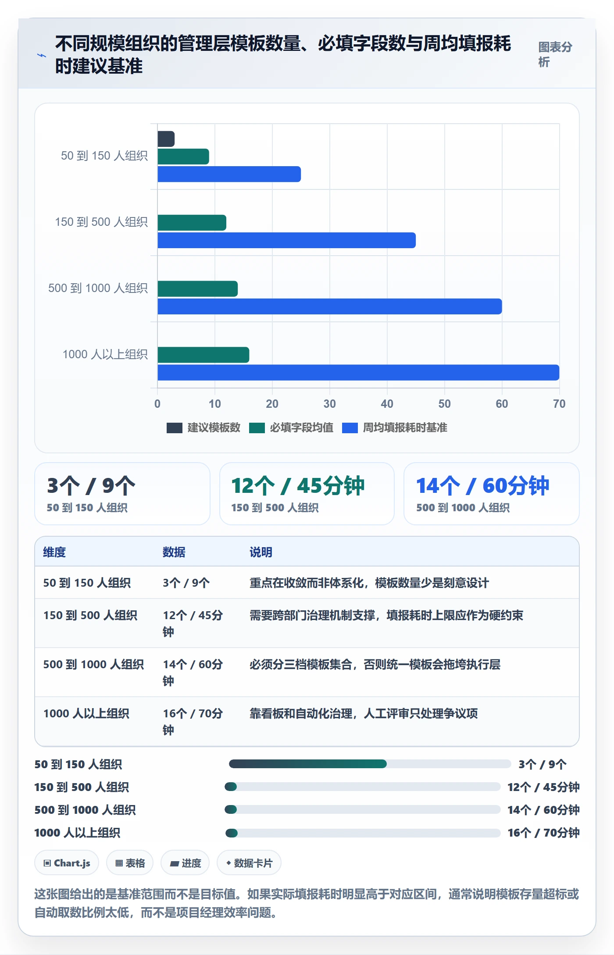Click the progress bar labeled 14个 / 60分钟
This screenshot has height=955, width=614.
pyautogui.click(x=363, y=809)
